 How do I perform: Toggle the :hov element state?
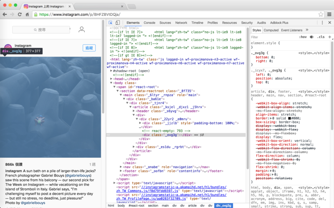(x=303, y=37)
